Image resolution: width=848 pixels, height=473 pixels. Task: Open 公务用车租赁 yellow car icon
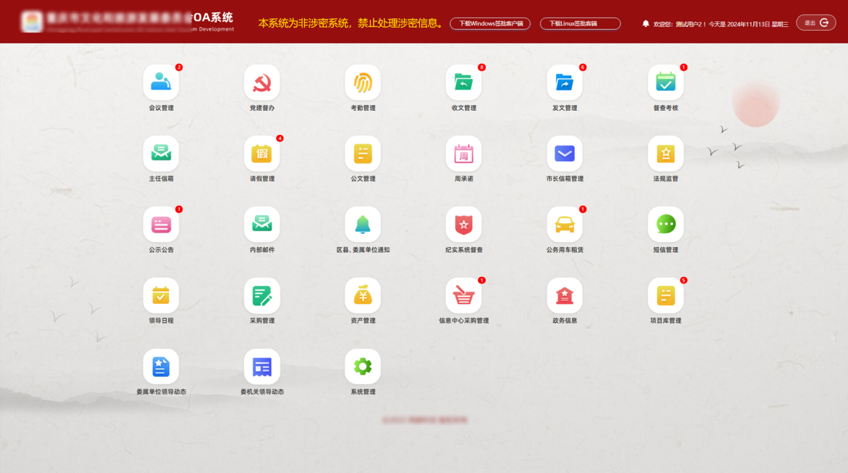pyautogui.click(x=565, y=224)
